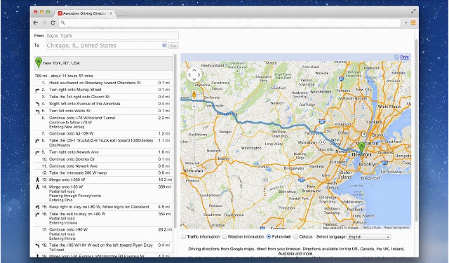Open a new tab with the blank tab button

point(121,13)
